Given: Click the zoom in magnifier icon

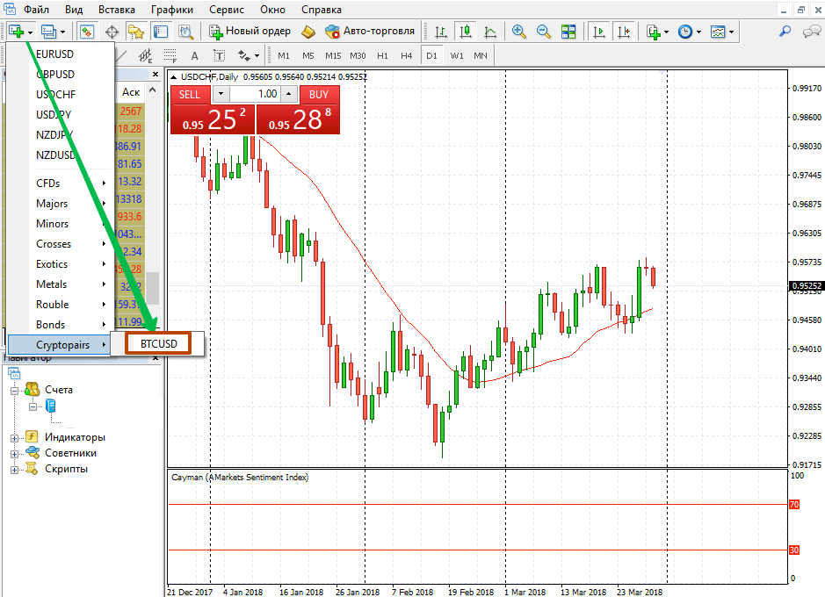Looking at the screenshot, I should [x=518, y=32].
